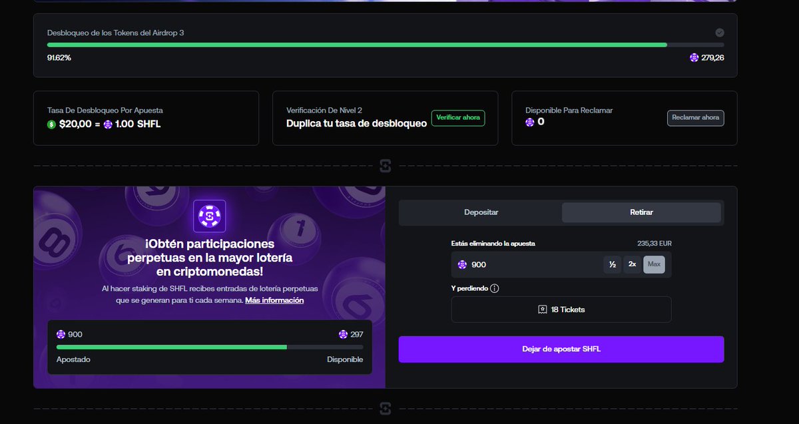Click the token icon next to staked 900
The height and width of the screenshot is (424, 799).
tap(61, 334)
